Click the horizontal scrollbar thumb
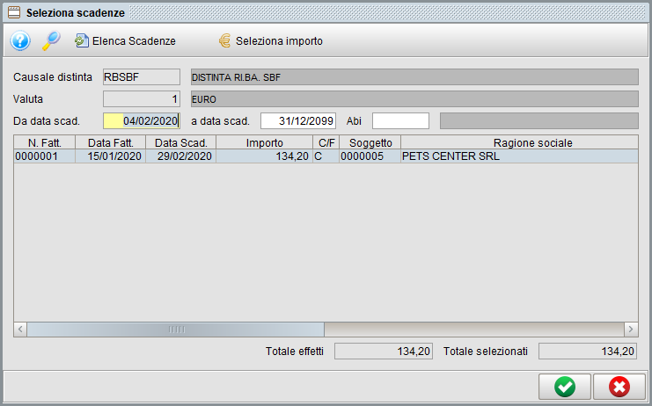Viewport: 652px width, 406px height. tap(176, 330)
